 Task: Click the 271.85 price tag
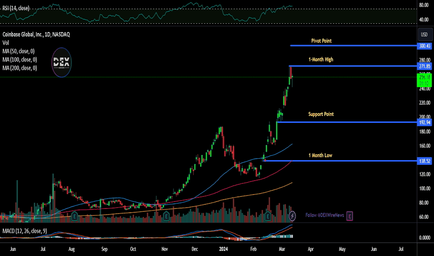pyautogui.click(x=425, y=66)
